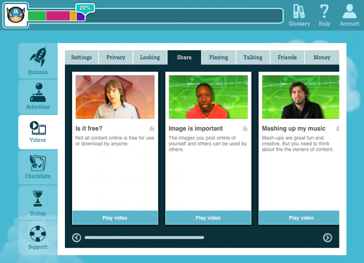The width and height of the screenshot is (364, 263).
Task: Click the purple progress bar segment
Action: (81, 16)
